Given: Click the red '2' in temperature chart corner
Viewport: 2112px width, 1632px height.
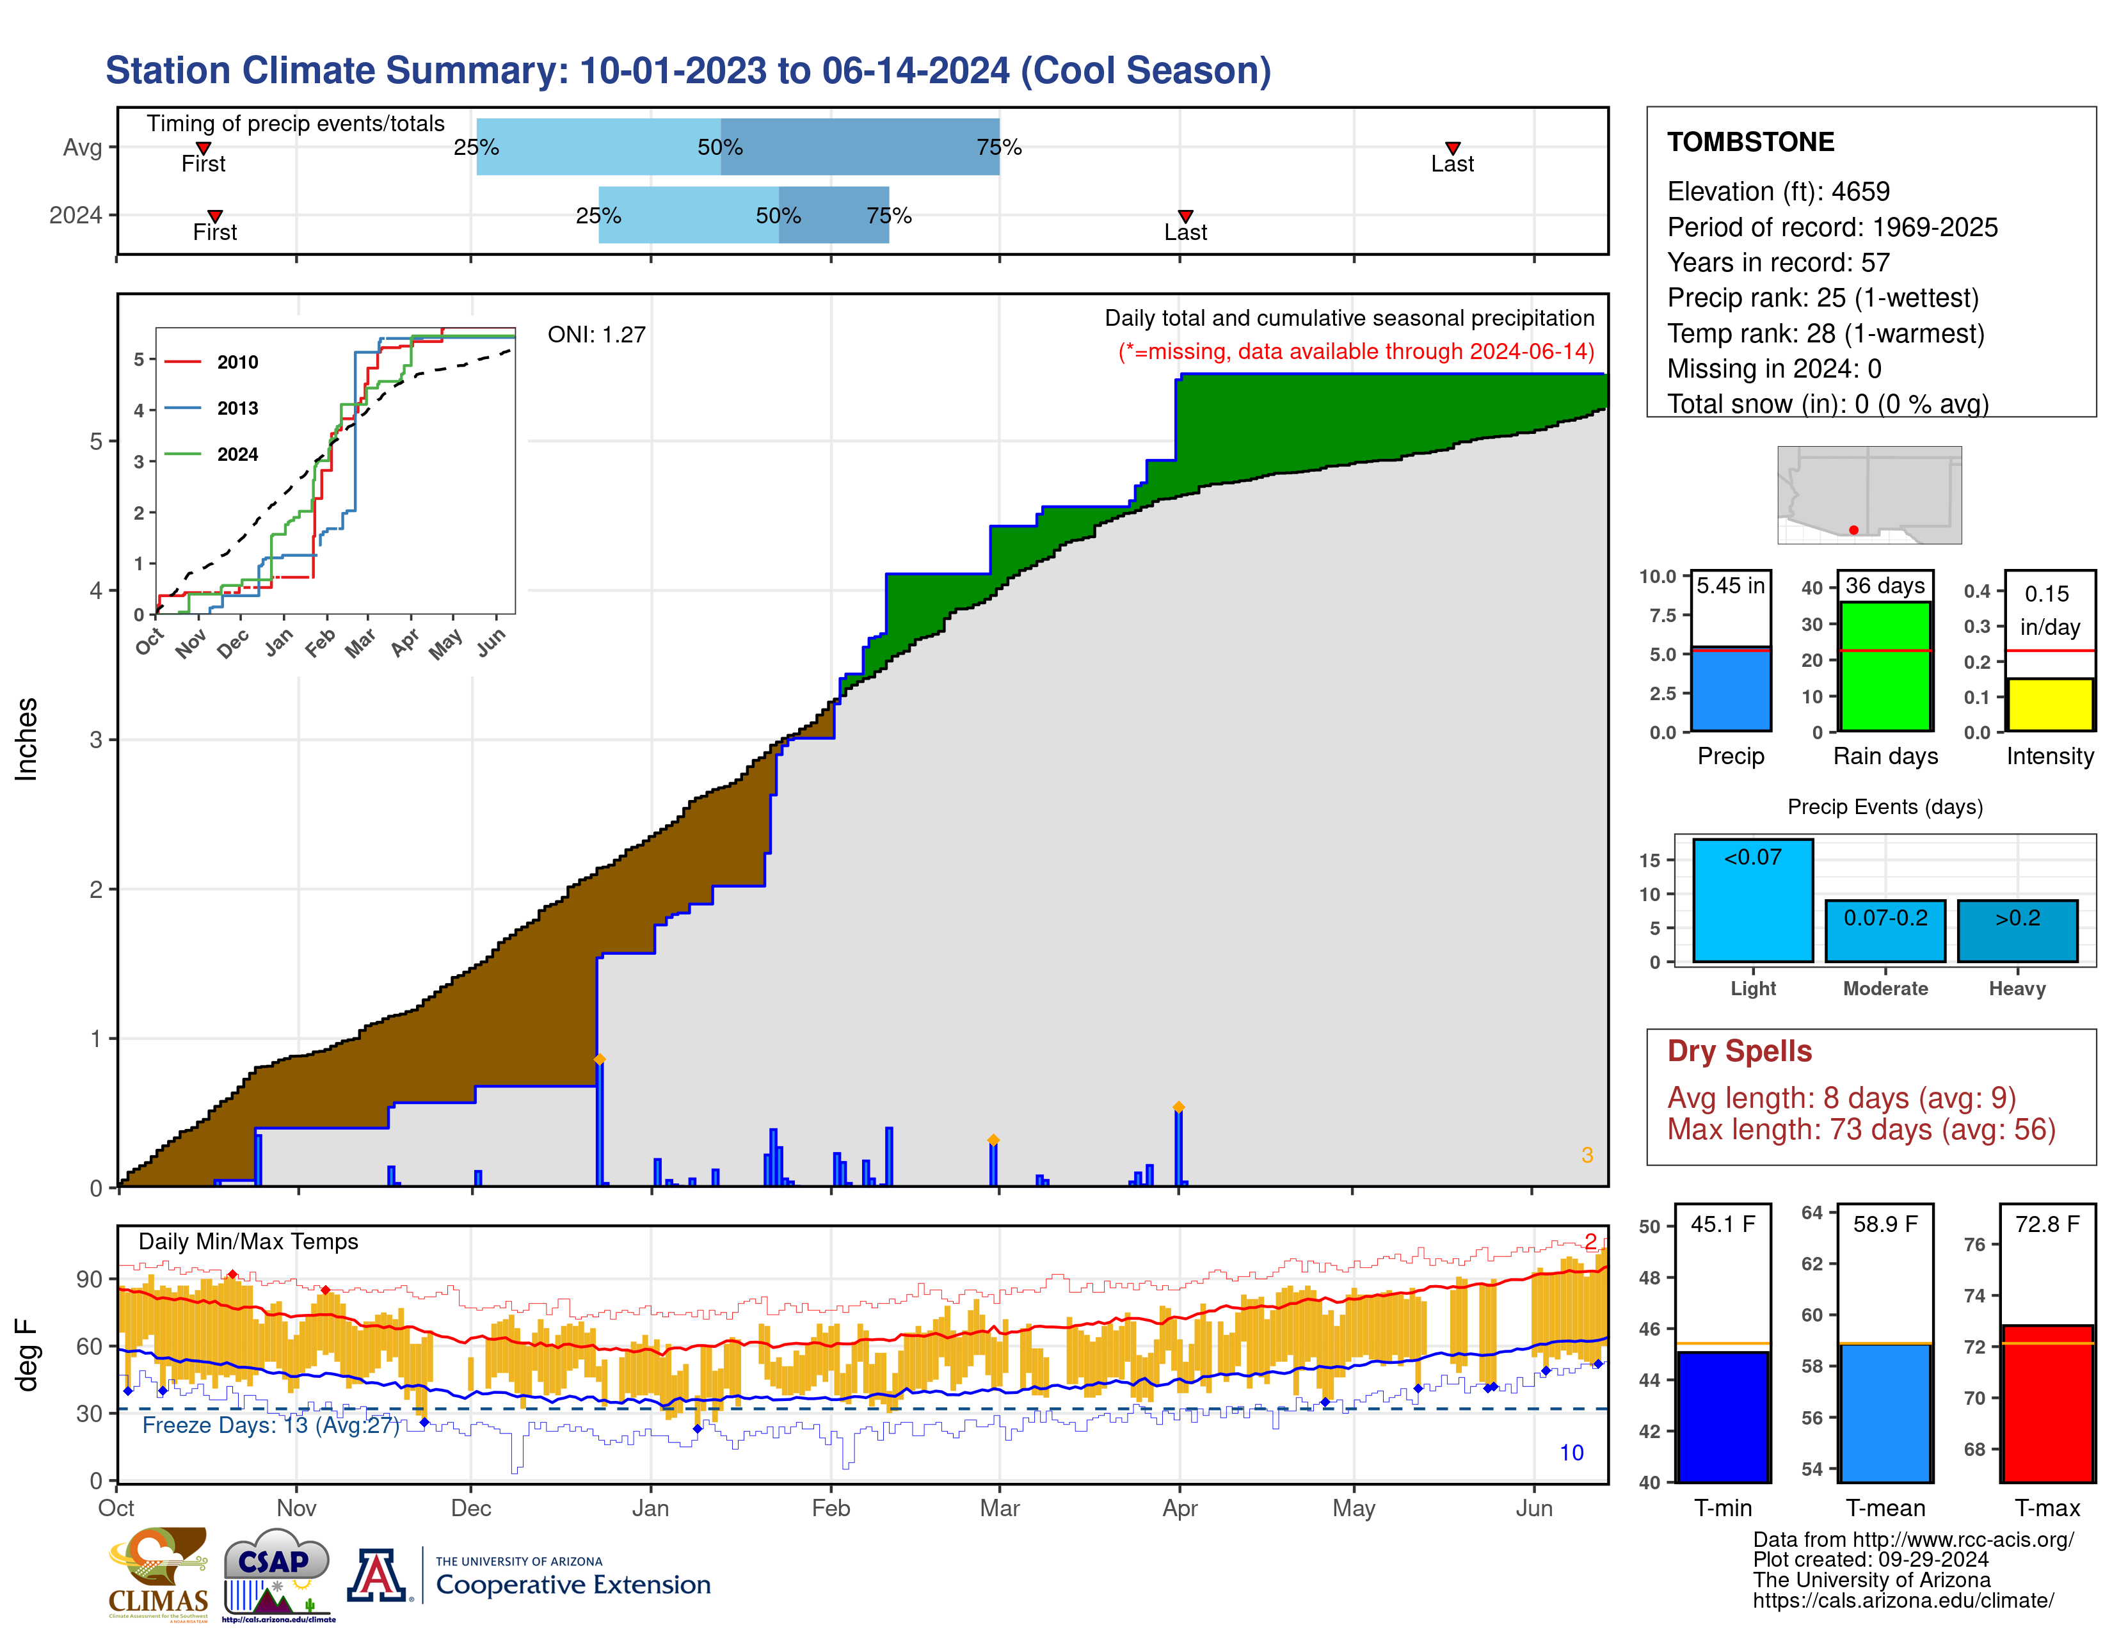Looking at the screenshot, I should tap(1591, 1242).
